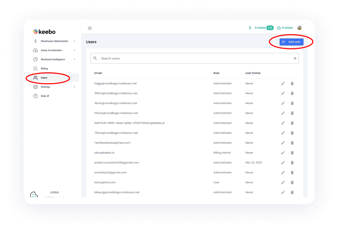
Task: Click the cookie icon at bottom left
Action: pyautogui.click(x=34, y=195)
